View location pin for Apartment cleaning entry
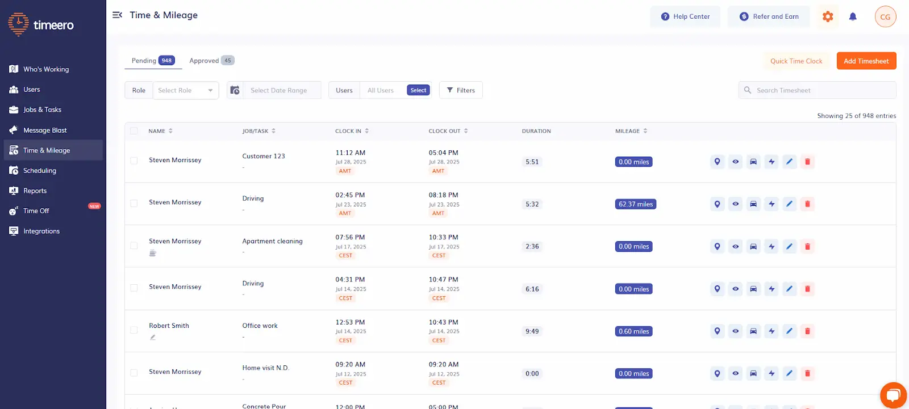The width and height of the screenshot is (909, 409). (718, 246)
